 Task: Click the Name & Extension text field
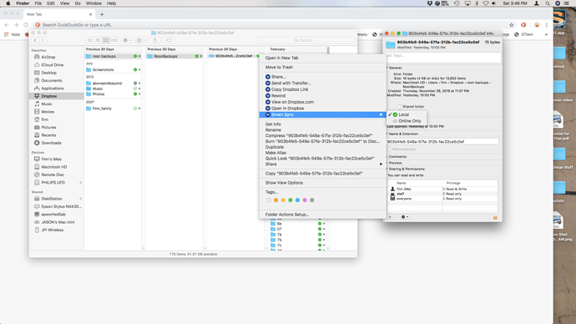[442, 141]
